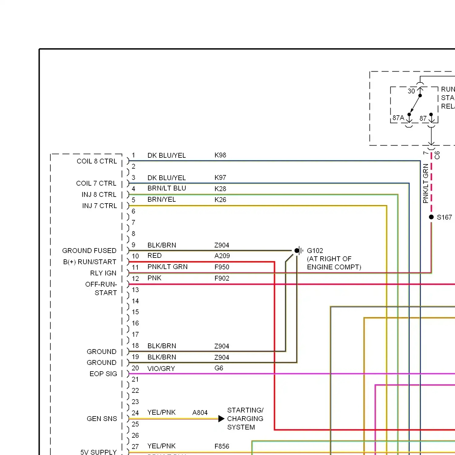
Task: Click circuit code F856
Action: click(222, 446)
